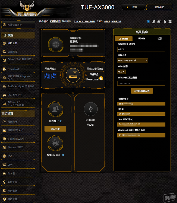
Task: Click the 5 GHz wireless band icon
Action: pyautogui.click(x=54, y=76)
